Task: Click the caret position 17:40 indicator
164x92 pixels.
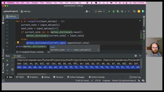Action: pos(82,81)
